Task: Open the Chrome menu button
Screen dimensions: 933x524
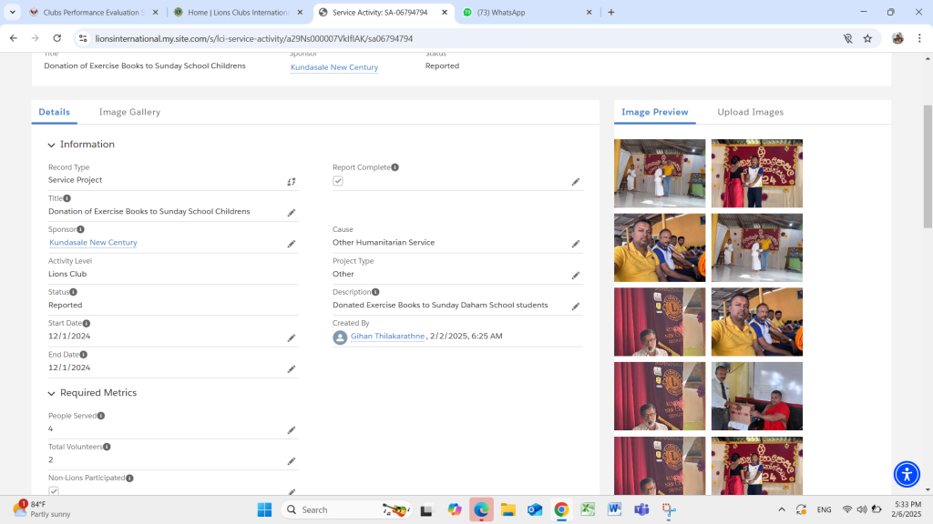Action: 919,38
